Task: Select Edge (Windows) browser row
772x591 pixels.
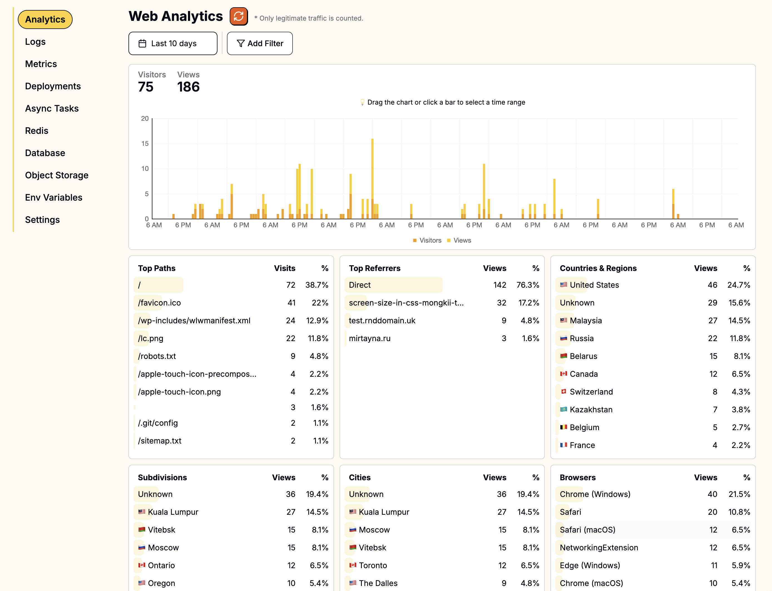Action: 653,565
